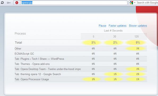158x96 pixels.
Task: Click the Other row label
Action: pyautogui.click(x=18, y=49)
